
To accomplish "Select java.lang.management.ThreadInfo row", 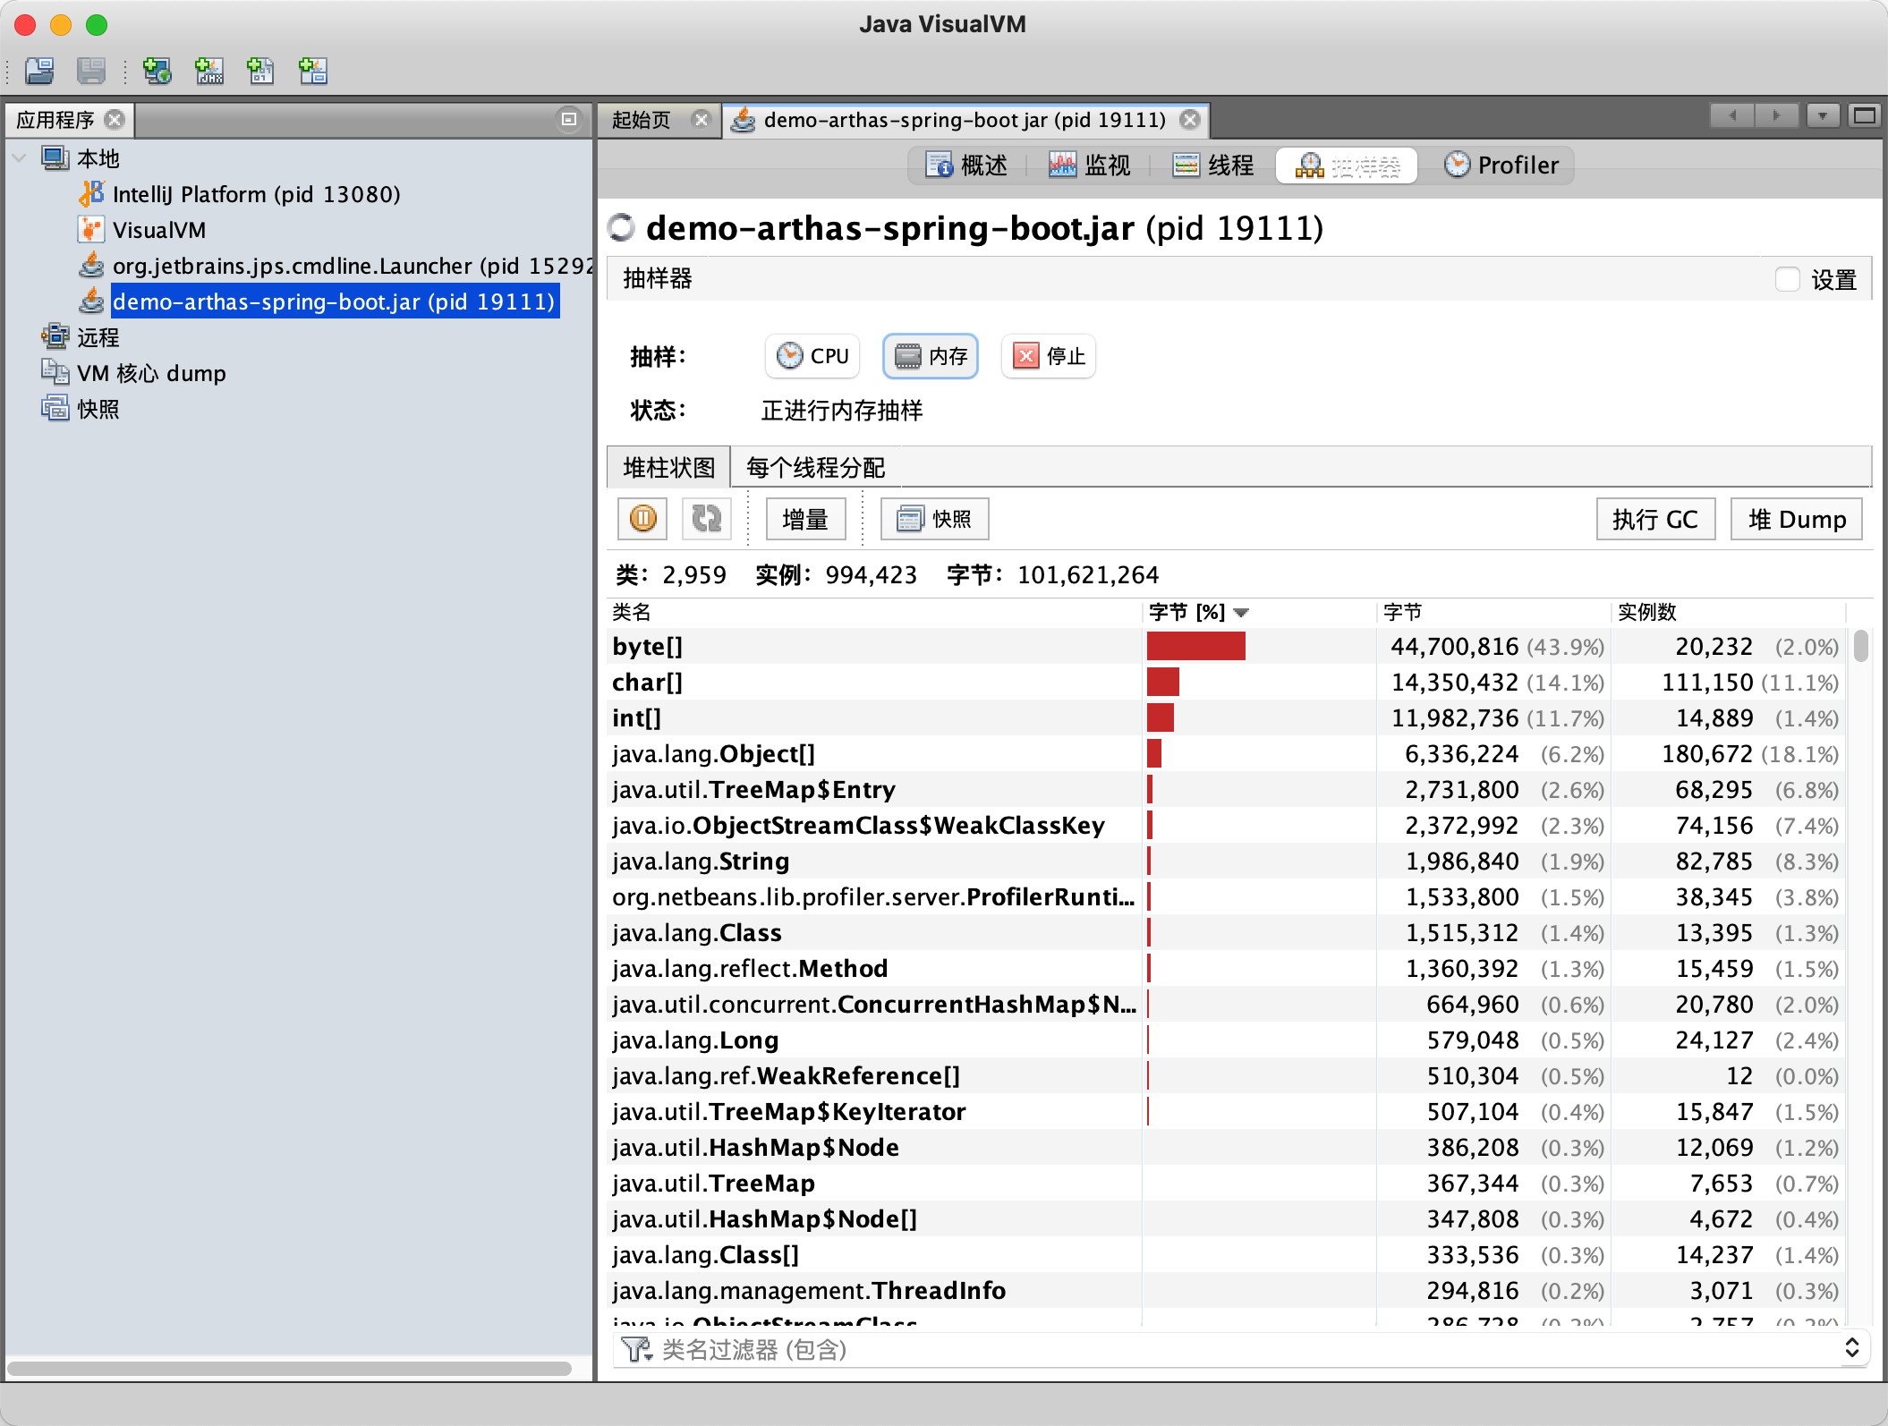I will pos(1226,1290).
